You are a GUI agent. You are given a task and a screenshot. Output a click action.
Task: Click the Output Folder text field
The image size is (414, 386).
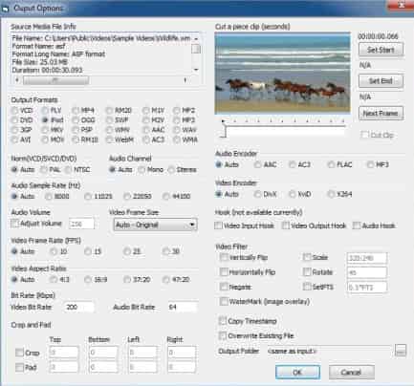(x=329, y=352)
